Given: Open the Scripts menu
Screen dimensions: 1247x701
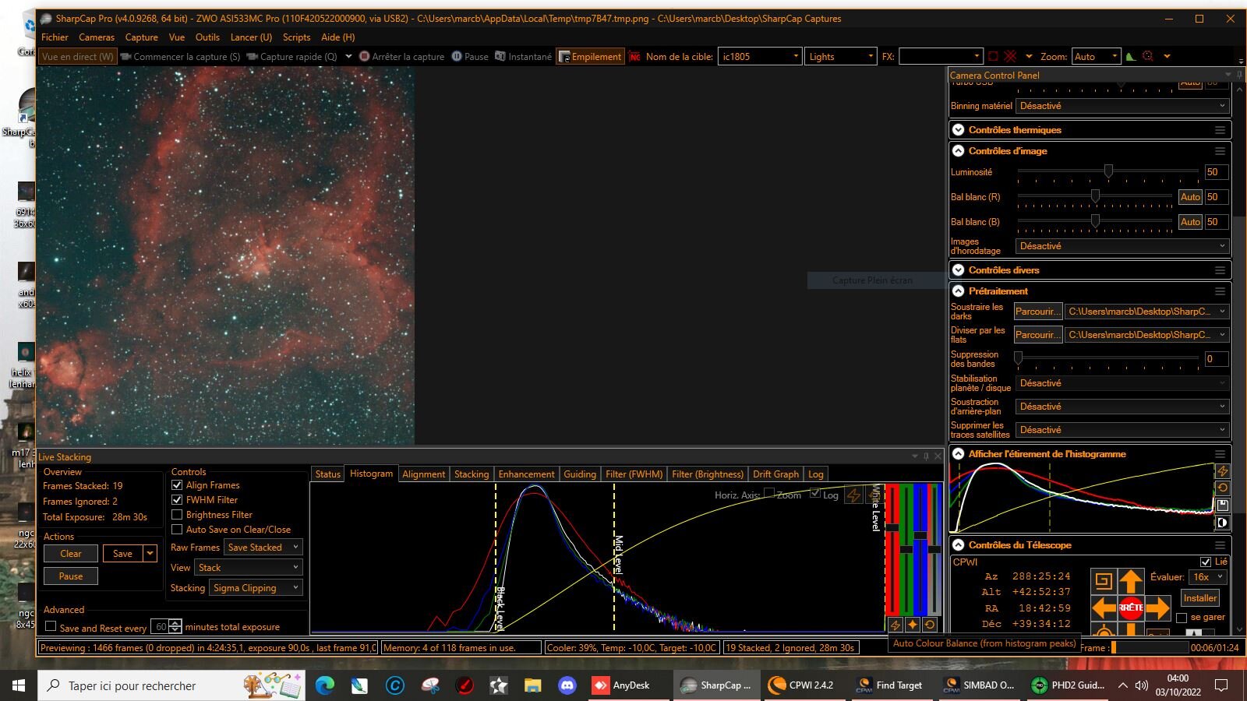Looking at the screenshot, I should 296,37.
